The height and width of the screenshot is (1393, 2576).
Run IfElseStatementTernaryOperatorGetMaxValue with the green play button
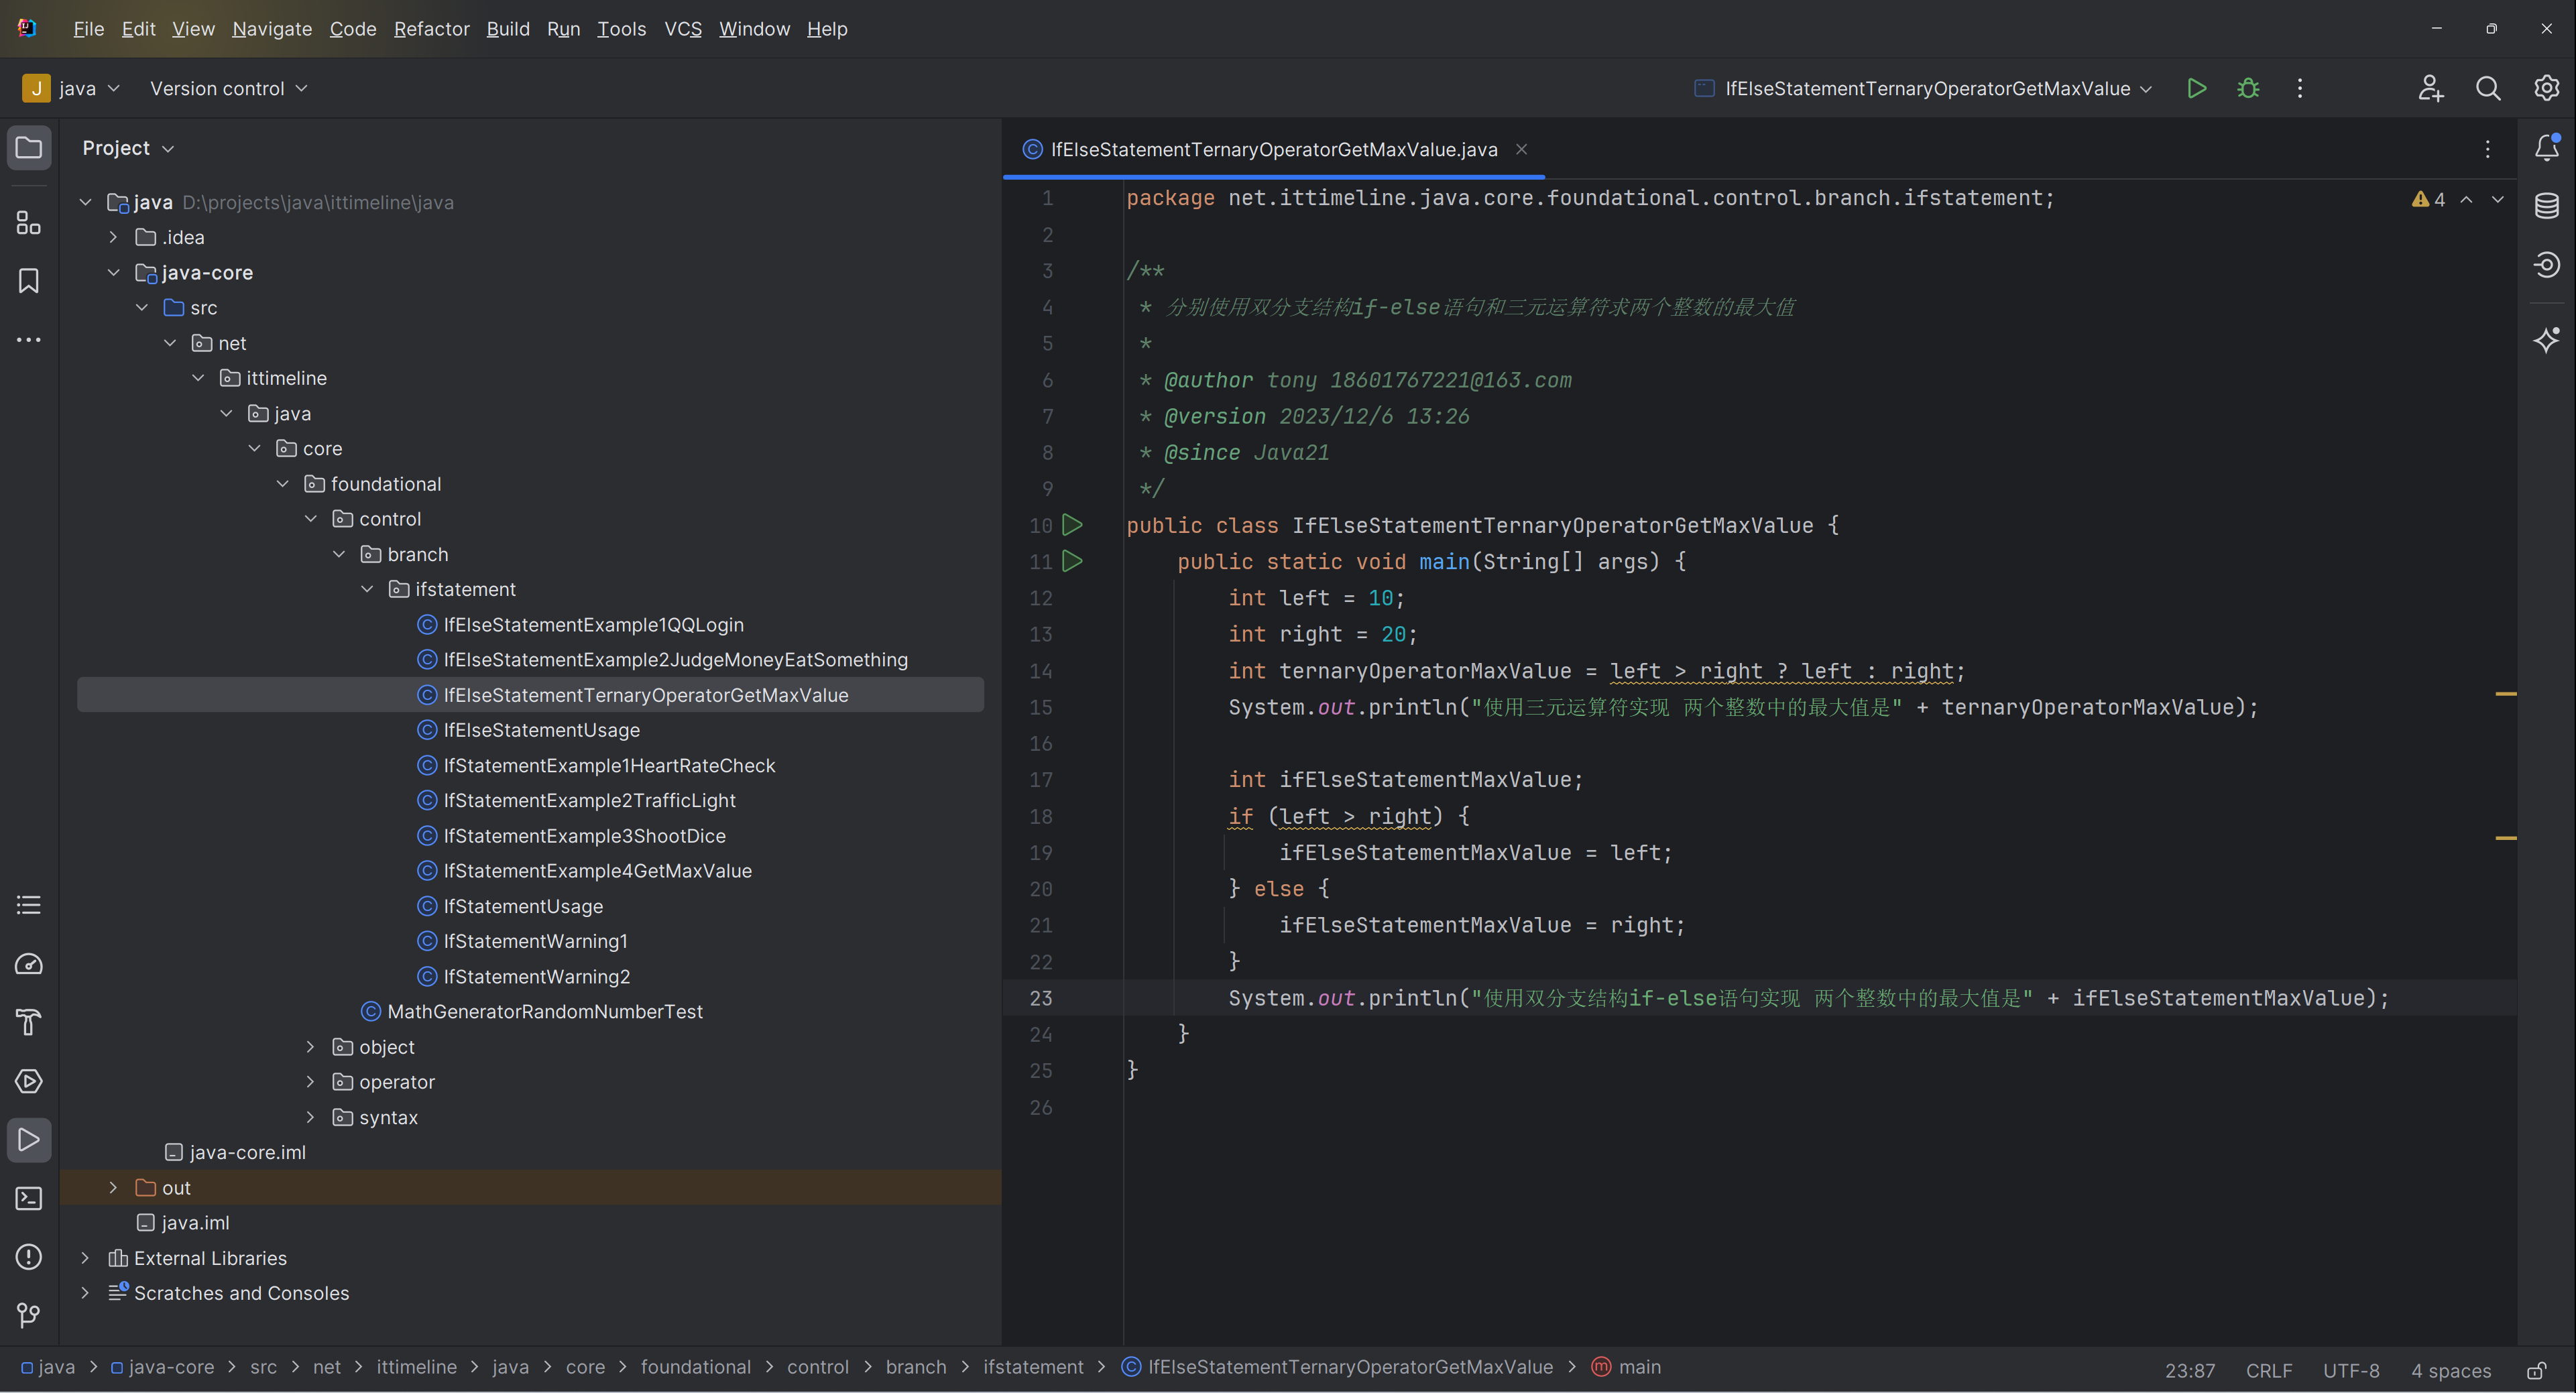point(2197,88)
